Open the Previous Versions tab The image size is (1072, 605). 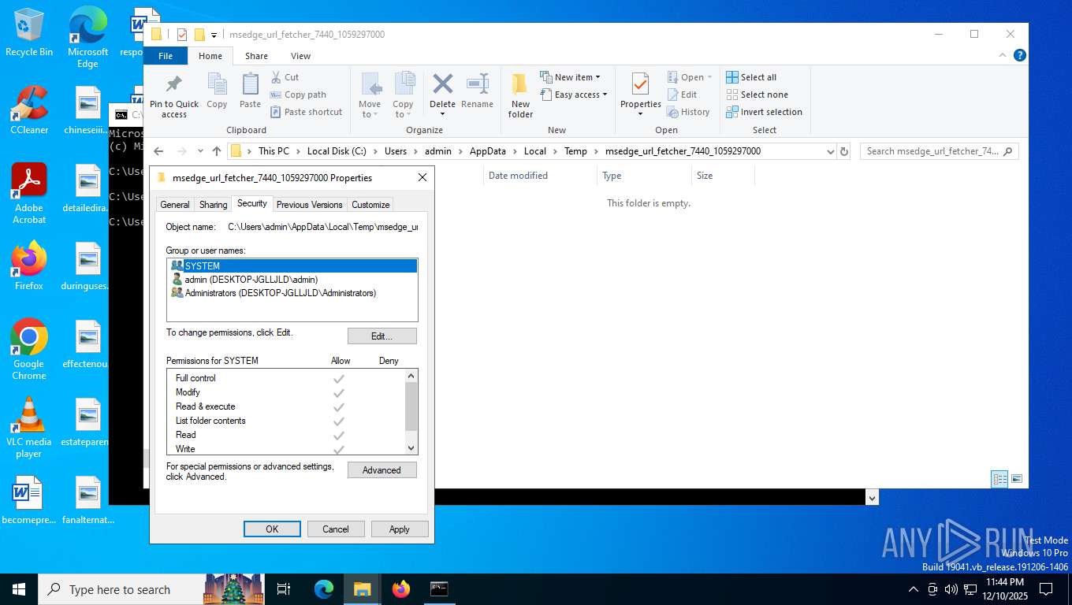310,205
